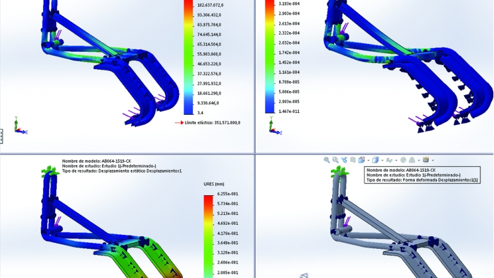Click the Zoom to Fit magnifier icon
Image resolution: width=494 pixels, height=278 pixels.
coord(327,159)
